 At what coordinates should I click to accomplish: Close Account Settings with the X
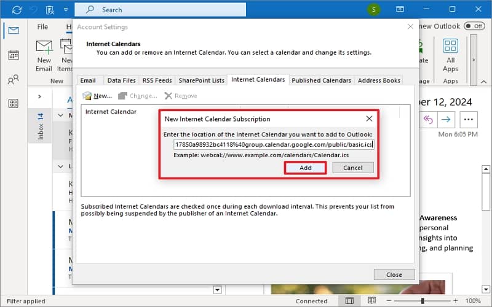coord(410,27)
